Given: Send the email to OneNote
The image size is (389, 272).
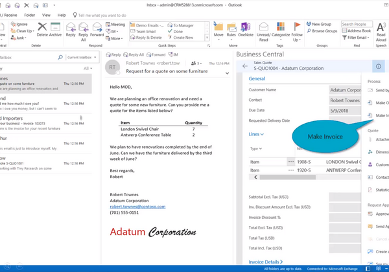Looking at the screenshot, I should pos(246,30).
